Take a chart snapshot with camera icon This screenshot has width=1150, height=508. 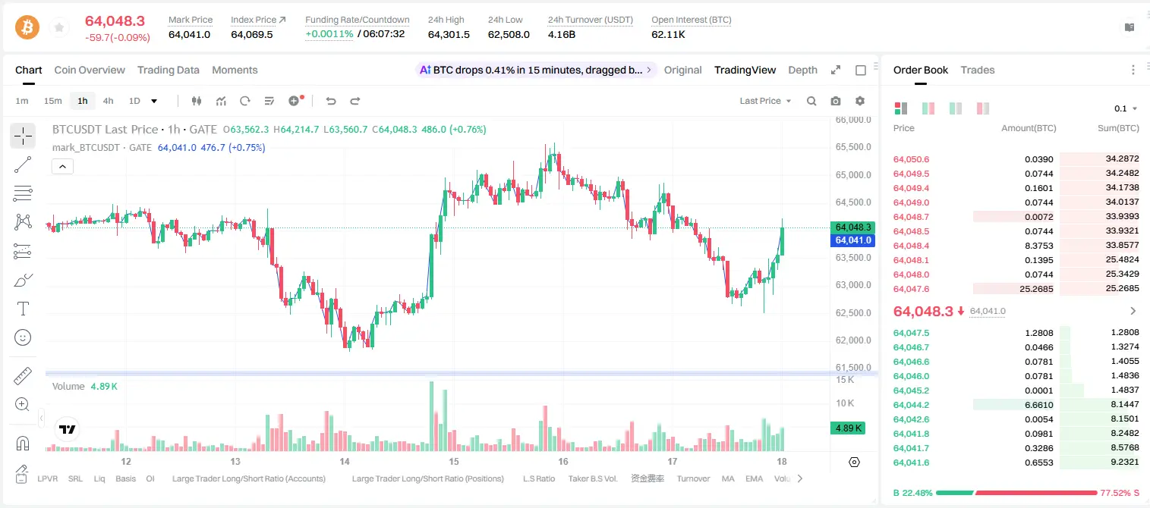836,101
